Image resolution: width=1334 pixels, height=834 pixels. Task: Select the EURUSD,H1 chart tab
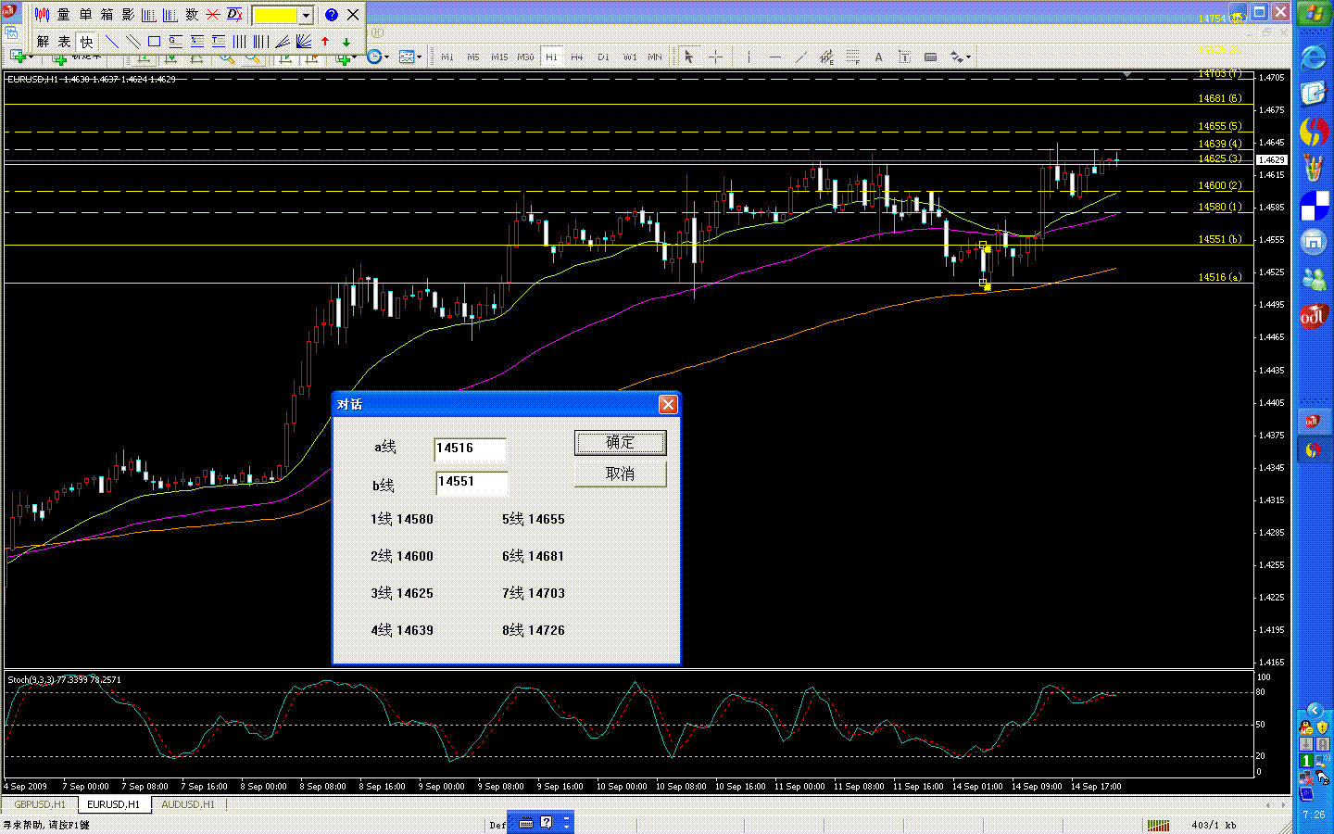[114, 804]
